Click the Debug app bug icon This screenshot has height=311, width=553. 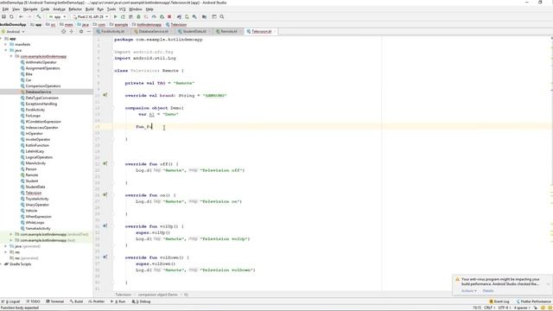tap(138, 16)
